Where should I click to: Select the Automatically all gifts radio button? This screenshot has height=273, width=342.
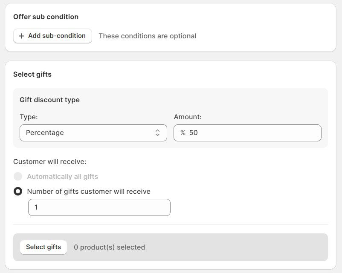(x=18, y=176)
